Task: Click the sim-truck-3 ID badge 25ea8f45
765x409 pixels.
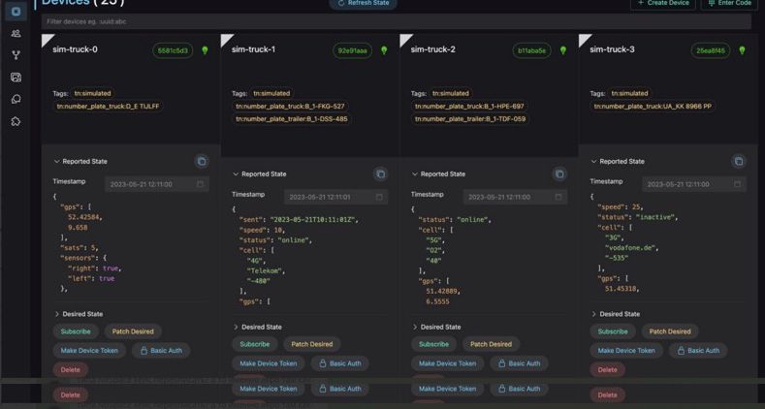Action: pyautogui.click(x=711, y=50)
